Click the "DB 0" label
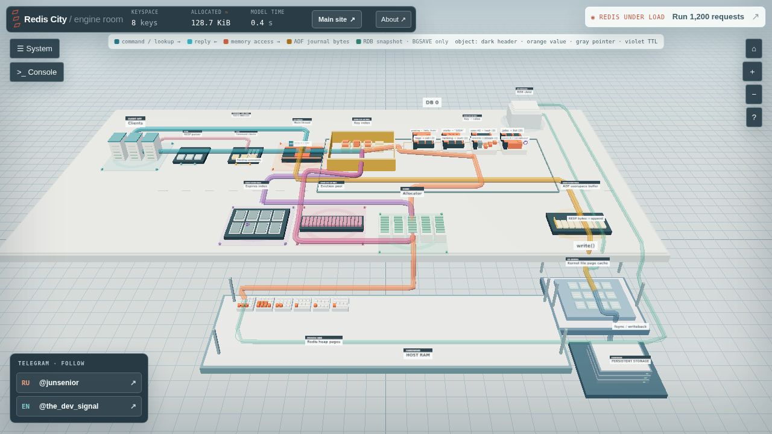 [x=432, y=102]
